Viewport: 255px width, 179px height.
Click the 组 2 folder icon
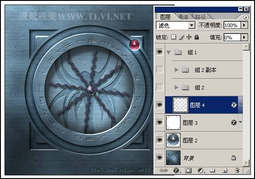(185, 87)
